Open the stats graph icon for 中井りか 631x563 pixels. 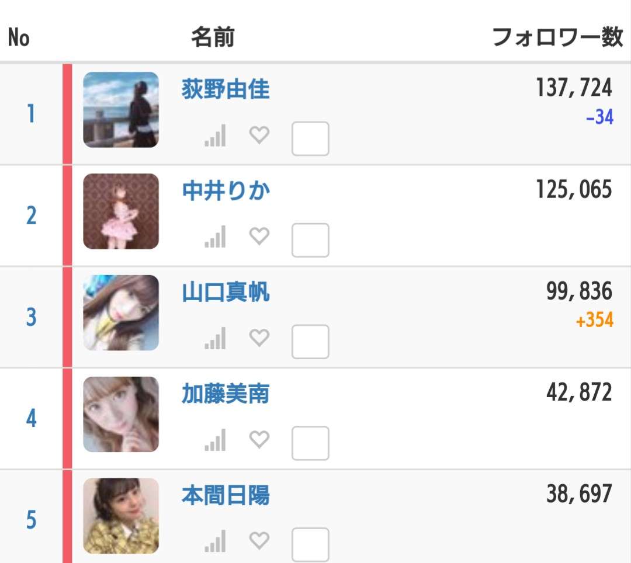(x=215, y=237)
